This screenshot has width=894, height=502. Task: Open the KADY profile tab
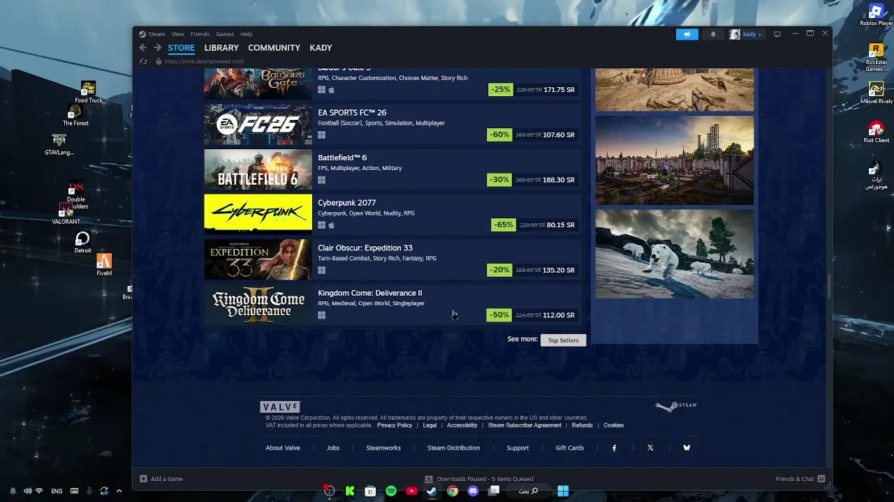[321, 47]
